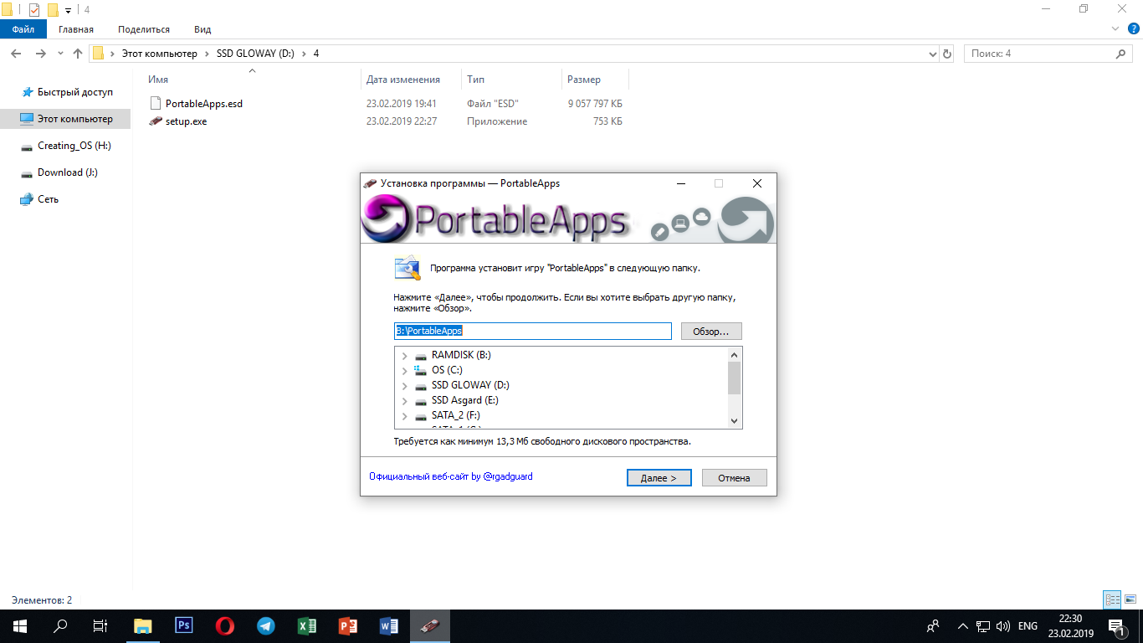The width and height of the screenshot is (1143, 643).
Task: Click the Далее > button
Action: tap(659, 478)
